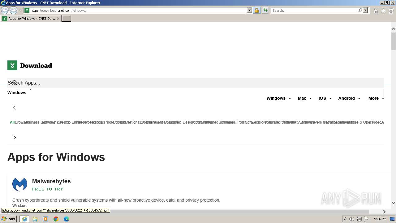Click the volume speaker tray icon
The width and height of the screenshot is (396, 223).
(352, 219)
